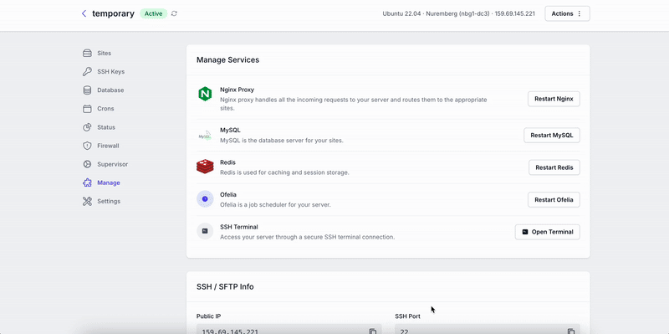Restart the Redis service

(x=554, y=167)
